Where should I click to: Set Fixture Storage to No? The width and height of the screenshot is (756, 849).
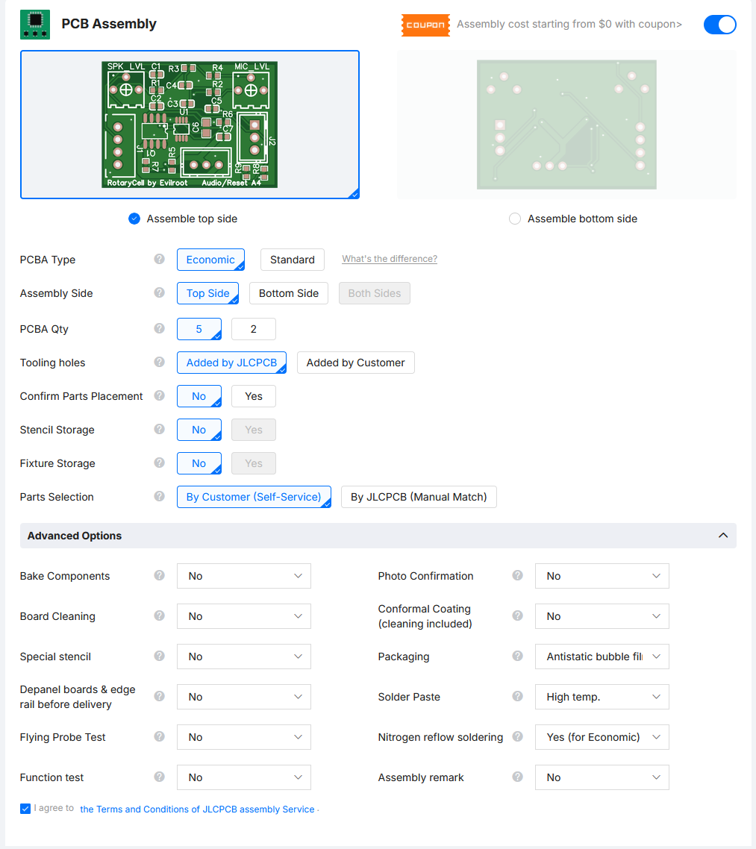[x=199, y=463]
